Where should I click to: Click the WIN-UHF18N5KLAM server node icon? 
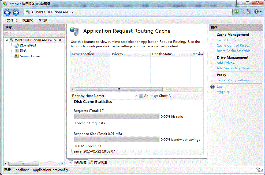click(x=12, y=40)
